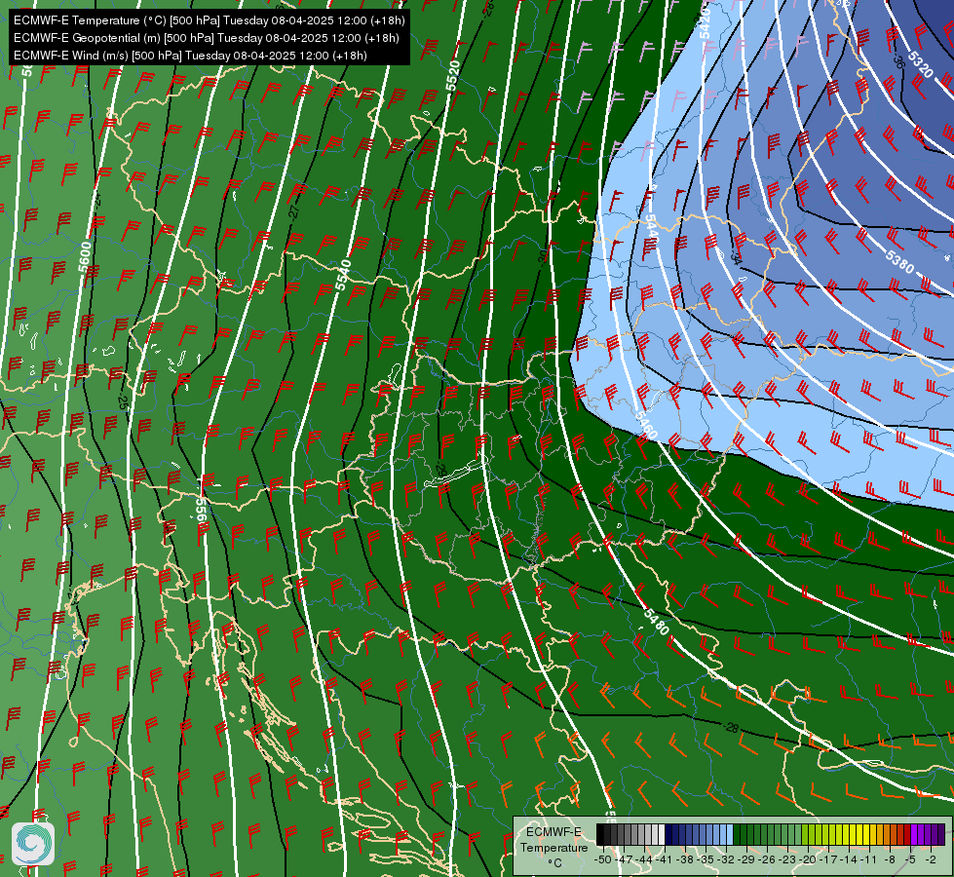Click the light blue legend swatch at -32
954x877 pixels.
point(730,834)
